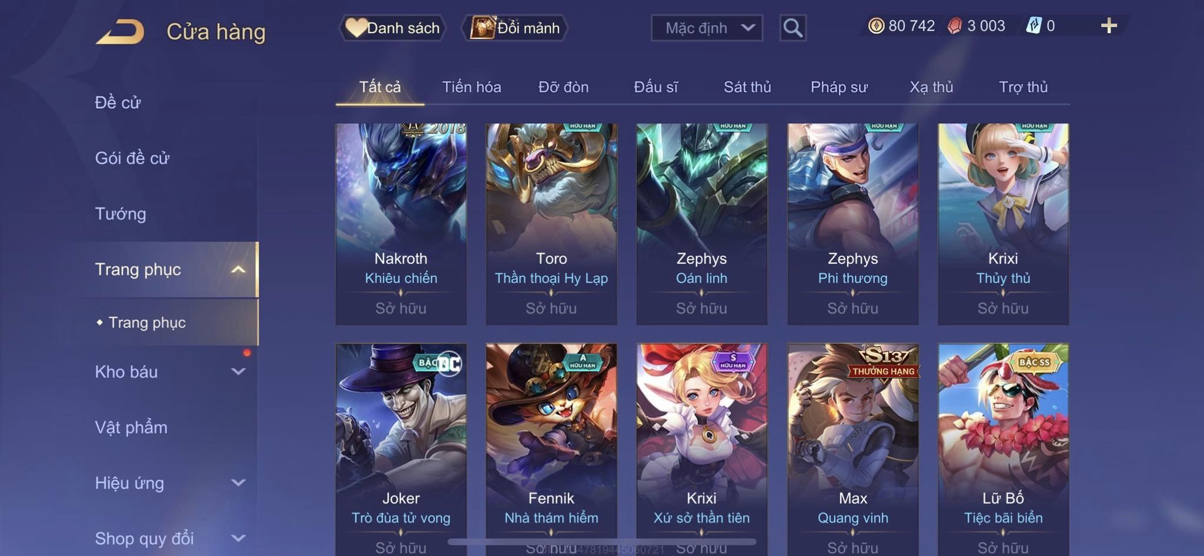1204x556 pixels.
Task: Click the red ruby currency icon
Action: click(x=955, y=26)
